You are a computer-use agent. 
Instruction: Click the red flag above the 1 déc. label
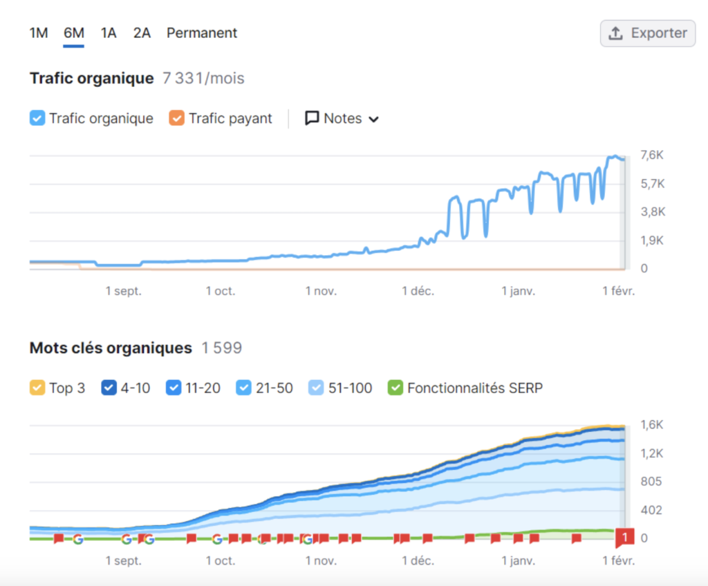pos(427,538)
